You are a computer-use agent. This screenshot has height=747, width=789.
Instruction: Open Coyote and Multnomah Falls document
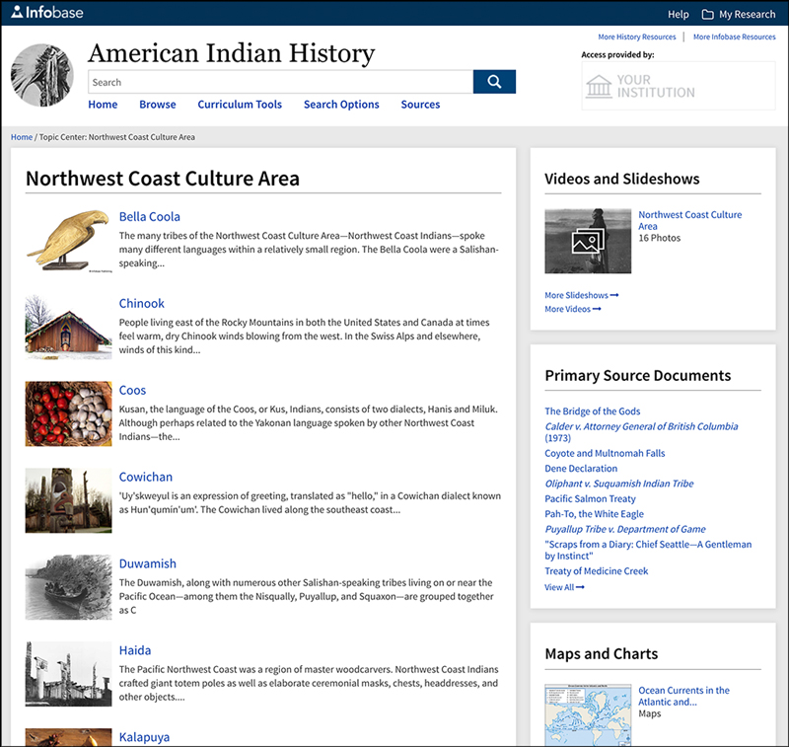(605, 453)
